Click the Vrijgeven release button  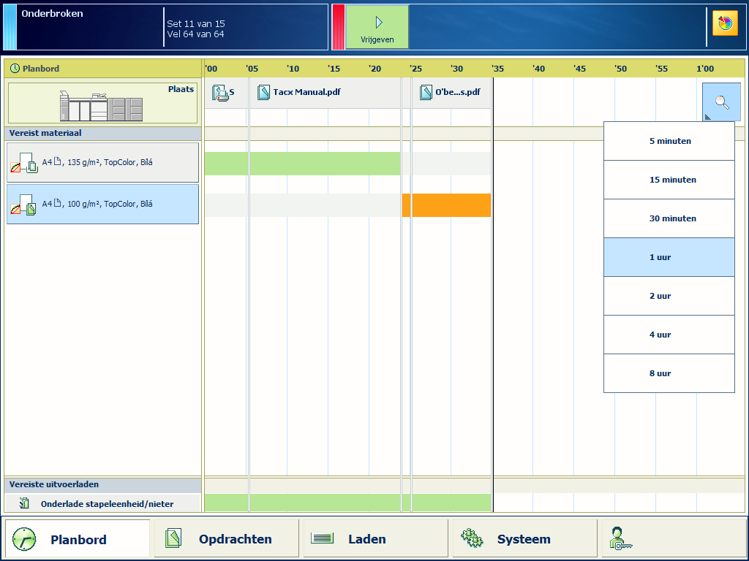coord(377,27)
